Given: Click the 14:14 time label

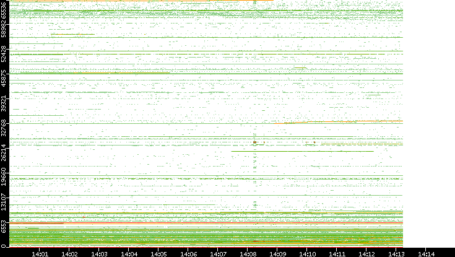Looking at the screenshot, I should click(427, 253).
